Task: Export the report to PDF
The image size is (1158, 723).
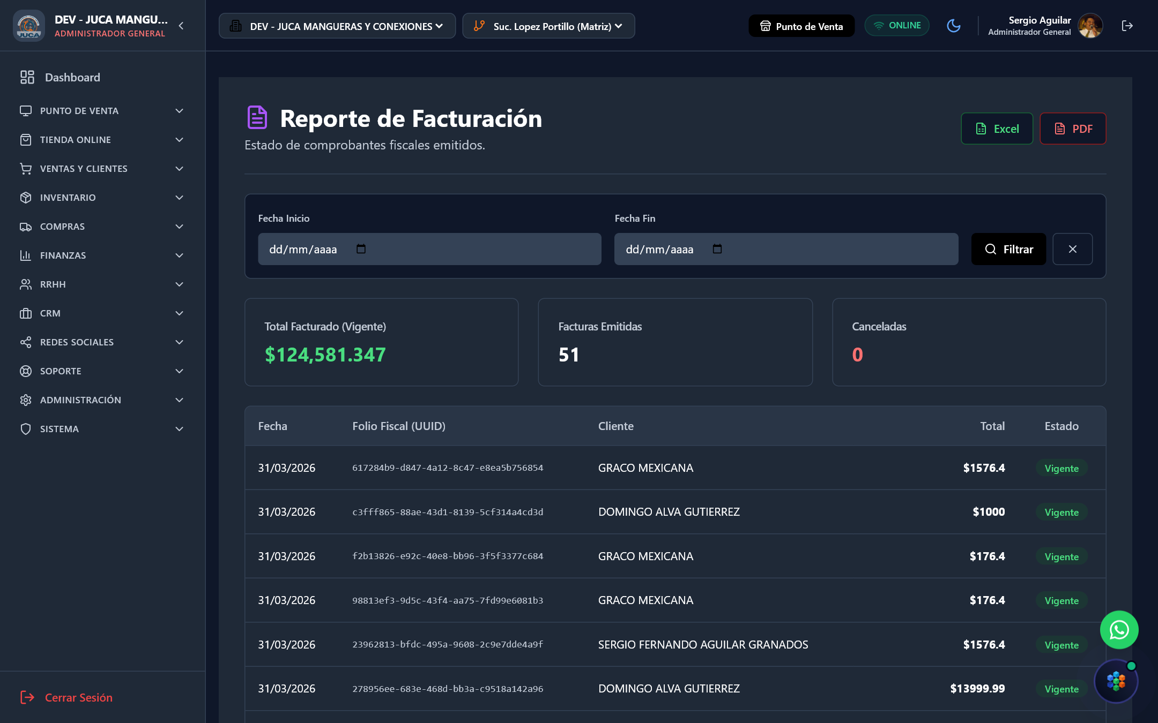Action: [1073, 129]
